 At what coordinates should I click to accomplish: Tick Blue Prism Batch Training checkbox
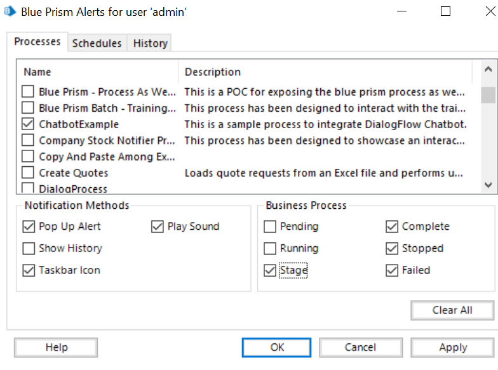pos(28,108)
